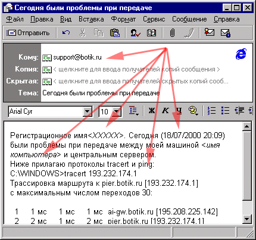This screenshot has height=240, width=256.
Task: Toggle italic (К) formatting
Action: coord(166,111)
